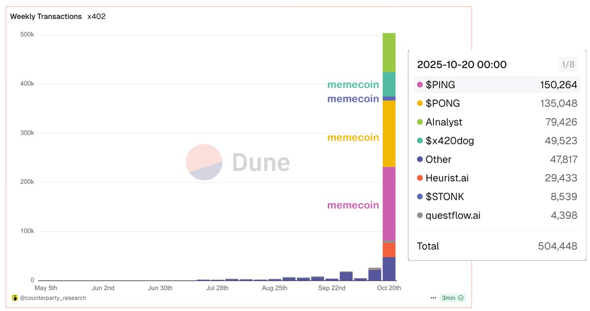590x311 pixels.
Task: Open the three-dot chart options menu
Action: [x=433, y=298]
